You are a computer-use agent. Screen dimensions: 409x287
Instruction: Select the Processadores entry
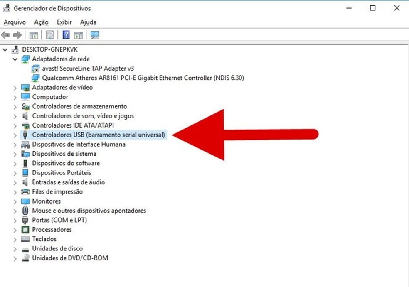coord(52,230)
